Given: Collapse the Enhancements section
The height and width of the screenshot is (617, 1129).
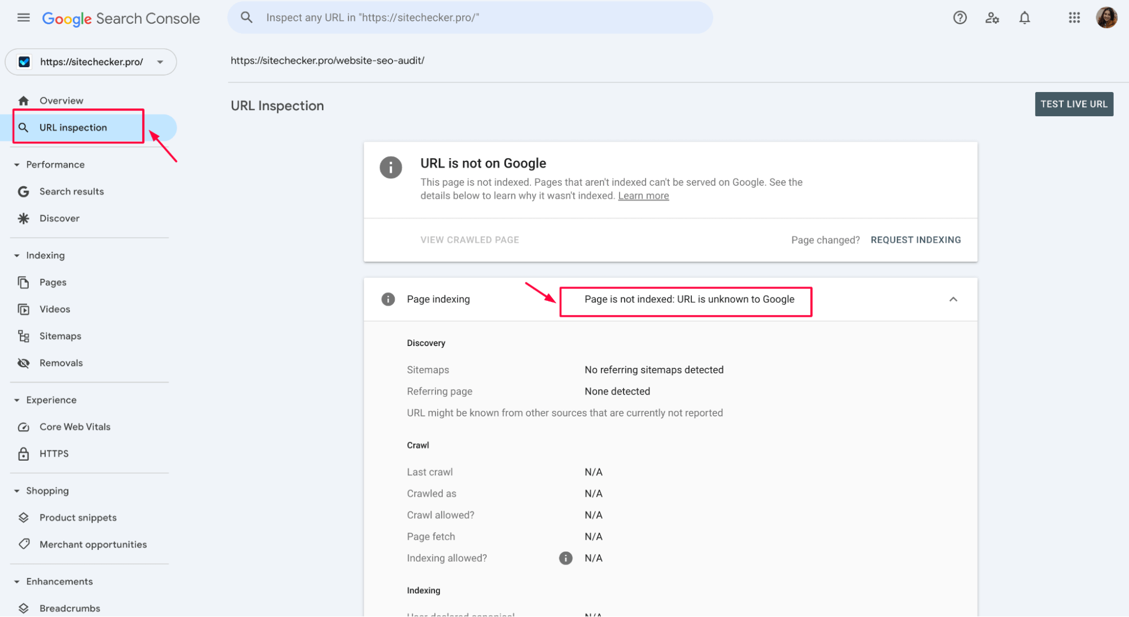Looking at the screenshot, I should pyautogui.click(x=16, y=581).
